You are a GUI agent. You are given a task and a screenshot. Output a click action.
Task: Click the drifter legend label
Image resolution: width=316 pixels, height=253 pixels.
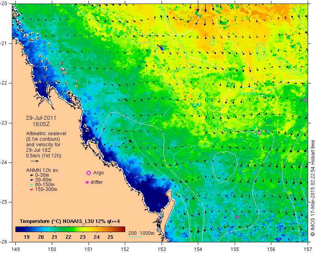click(x=96, y=182)
